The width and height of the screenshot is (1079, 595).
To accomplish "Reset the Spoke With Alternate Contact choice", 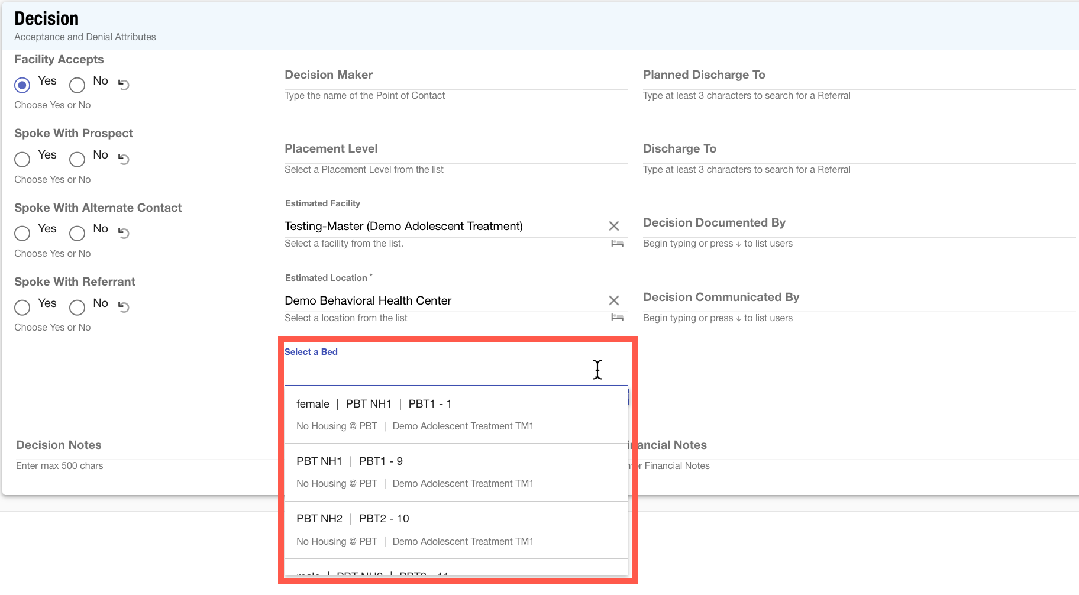I will click(124, 233).
